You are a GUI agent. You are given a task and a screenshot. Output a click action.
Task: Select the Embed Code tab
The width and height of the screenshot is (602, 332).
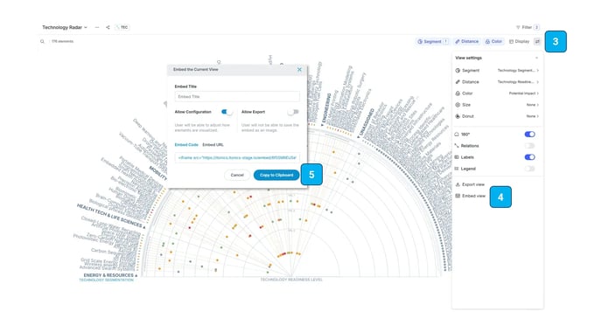tap(186, 145)
